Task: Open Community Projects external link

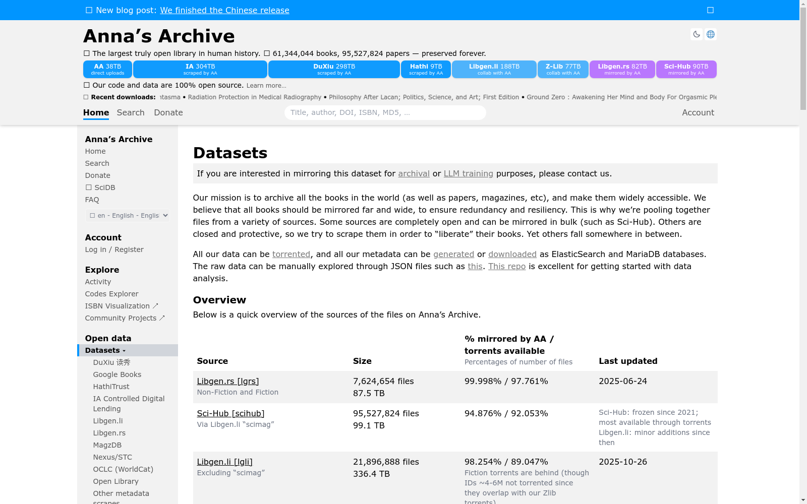Action: click(x=125, y=318)
